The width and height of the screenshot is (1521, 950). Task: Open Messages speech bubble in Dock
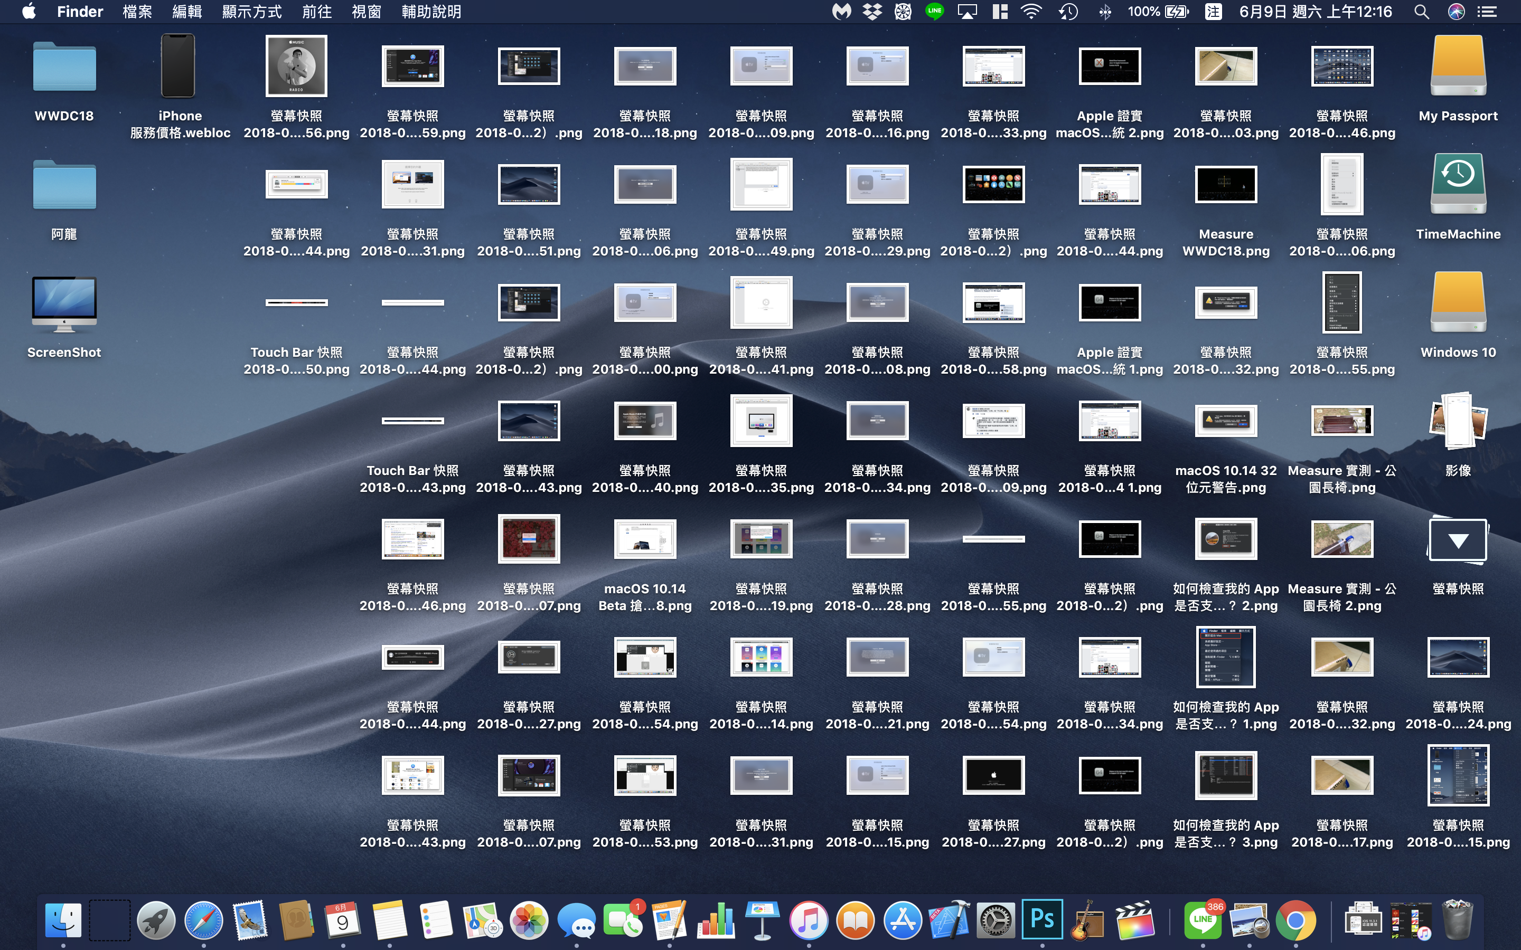pos(576,920)
